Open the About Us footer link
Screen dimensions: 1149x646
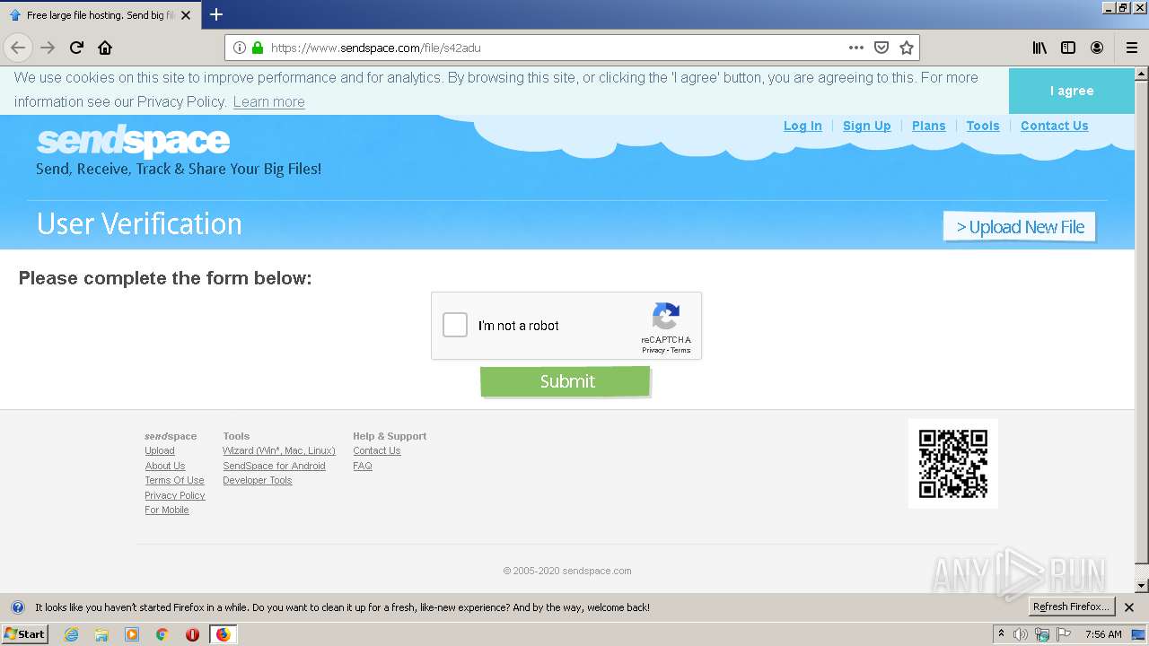pos(165,466)
